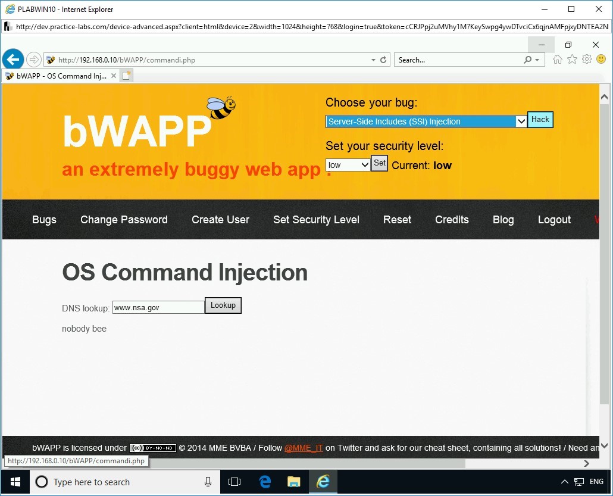Open File Explorer from the taskbar
Screen dimensions: 613x496
[293, 482]
